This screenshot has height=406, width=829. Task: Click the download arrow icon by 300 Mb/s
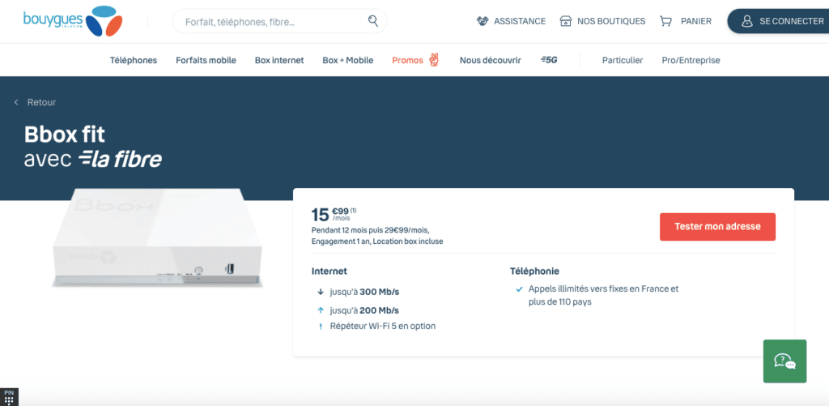tap(320, 292)
